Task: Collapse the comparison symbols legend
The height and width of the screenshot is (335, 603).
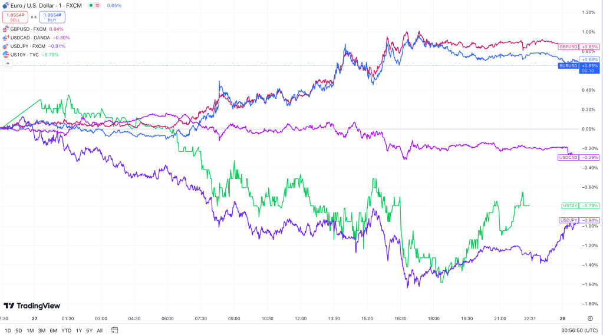Action: [x=6, y=63]
